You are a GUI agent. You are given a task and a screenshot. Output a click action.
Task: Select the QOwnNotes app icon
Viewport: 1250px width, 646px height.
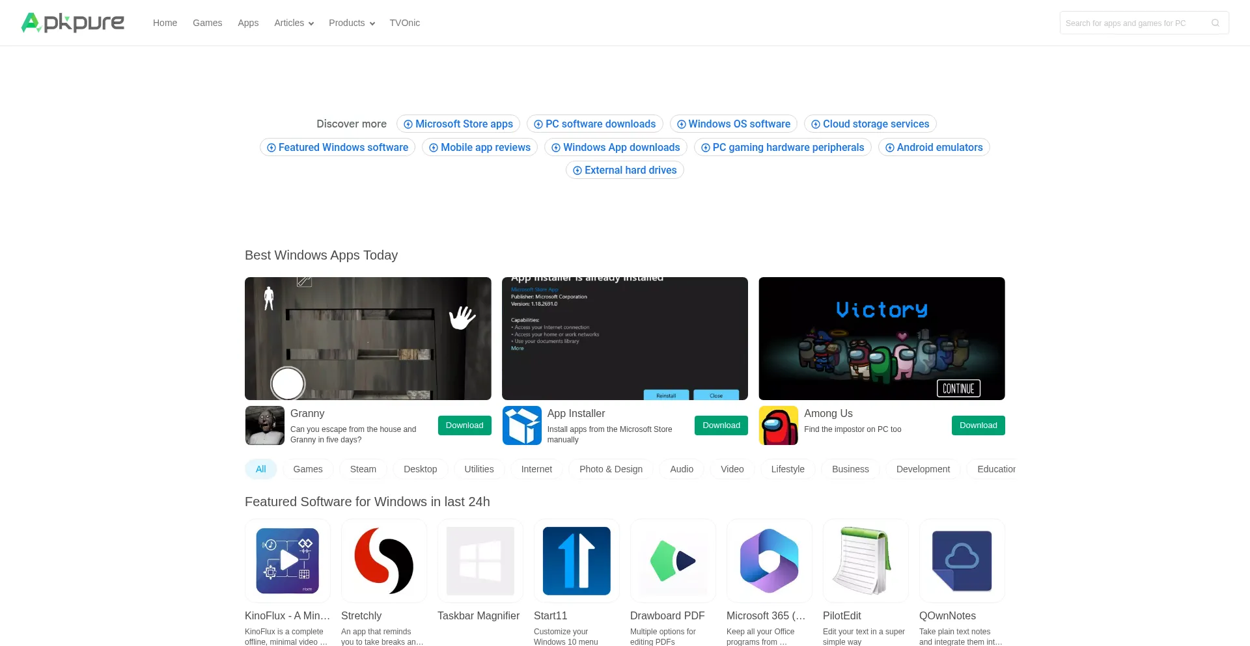coord(962,560)
